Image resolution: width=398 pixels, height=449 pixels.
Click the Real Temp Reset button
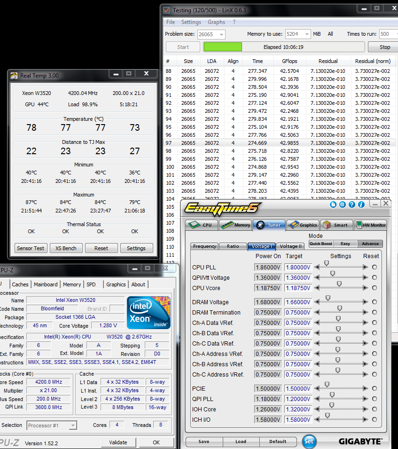click(x=101, y=248)
